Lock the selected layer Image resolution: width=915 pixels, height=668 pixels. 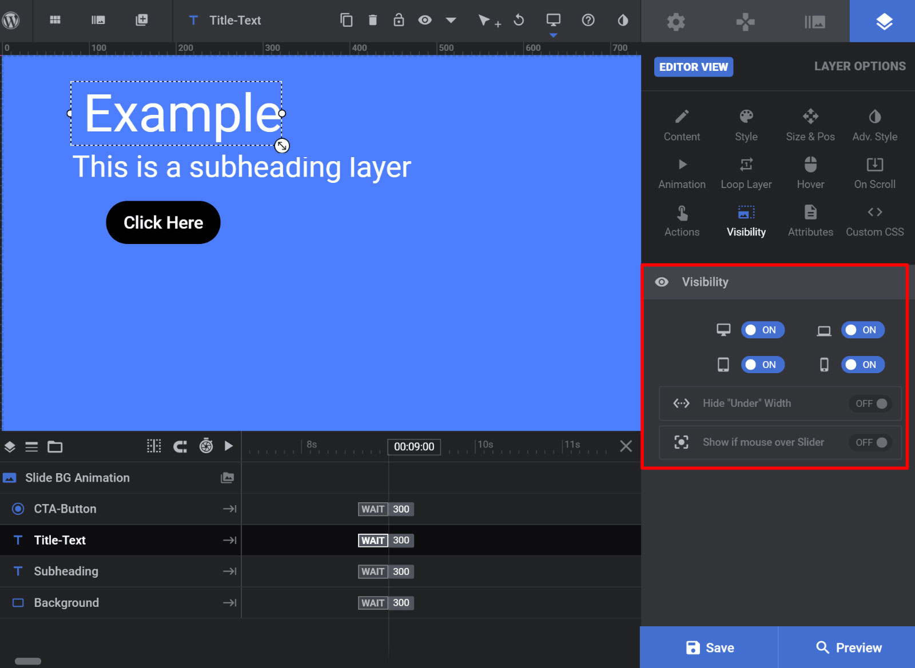tap(399, 20)
